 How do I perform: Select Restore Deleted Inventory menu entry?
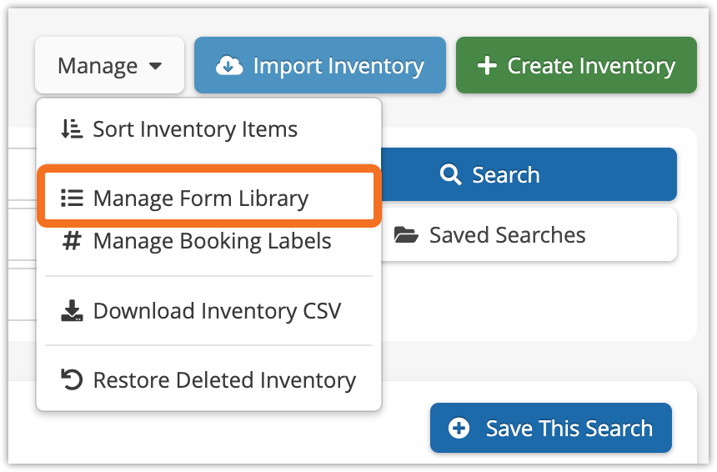(208, 380)
